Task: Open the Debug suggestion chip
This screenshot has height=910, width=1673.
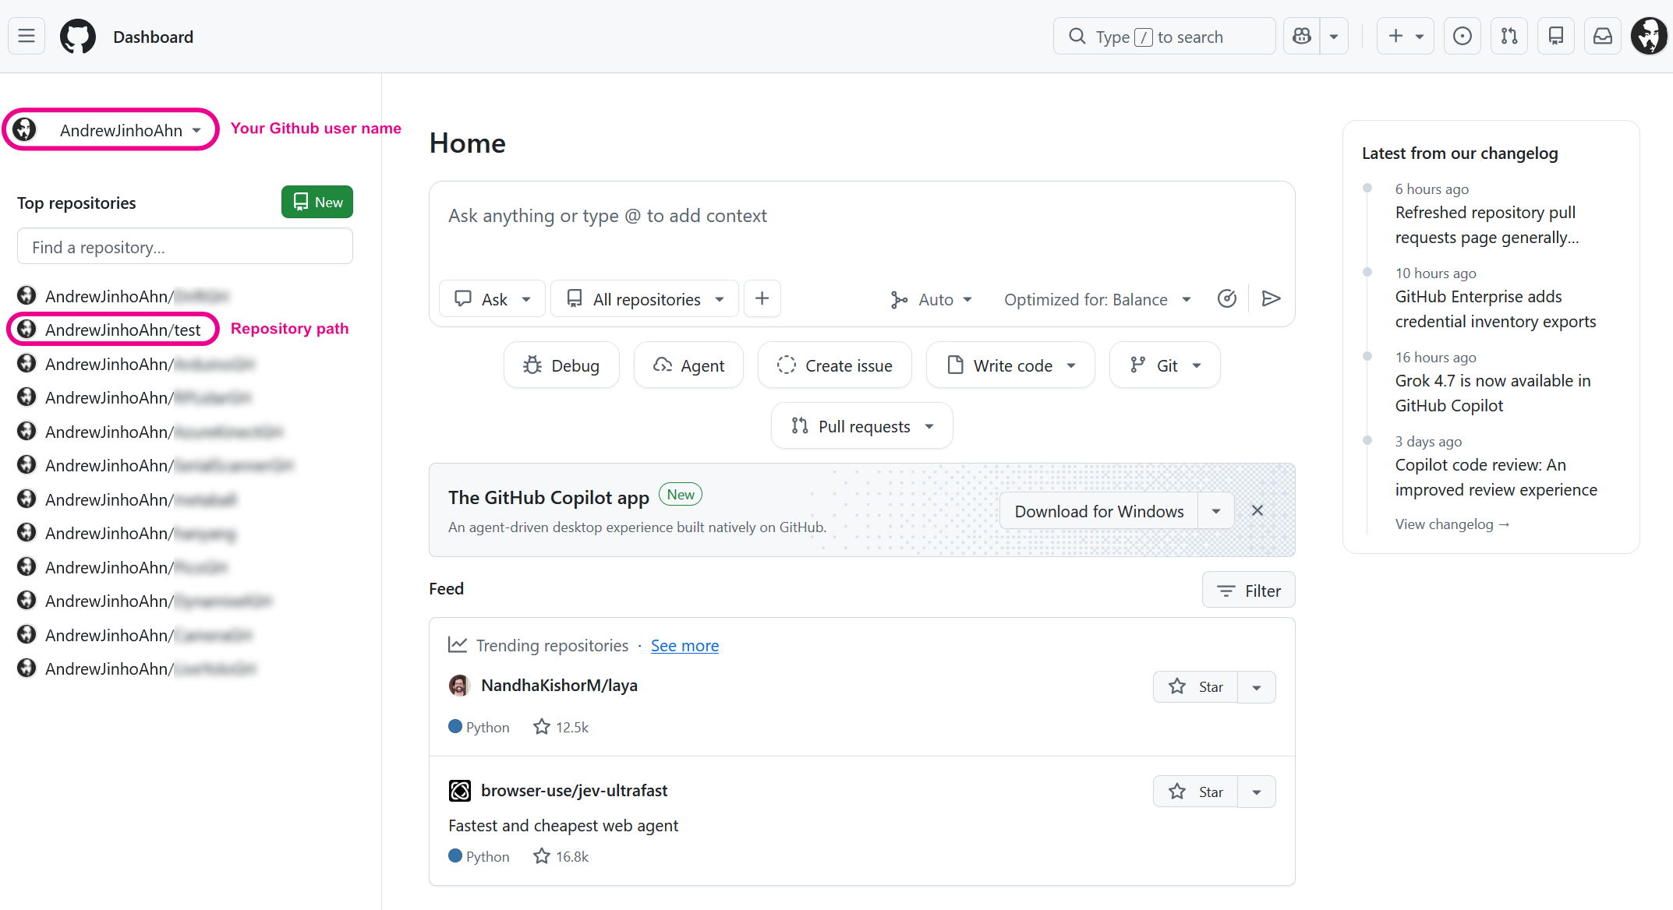Action: [561, 365]
